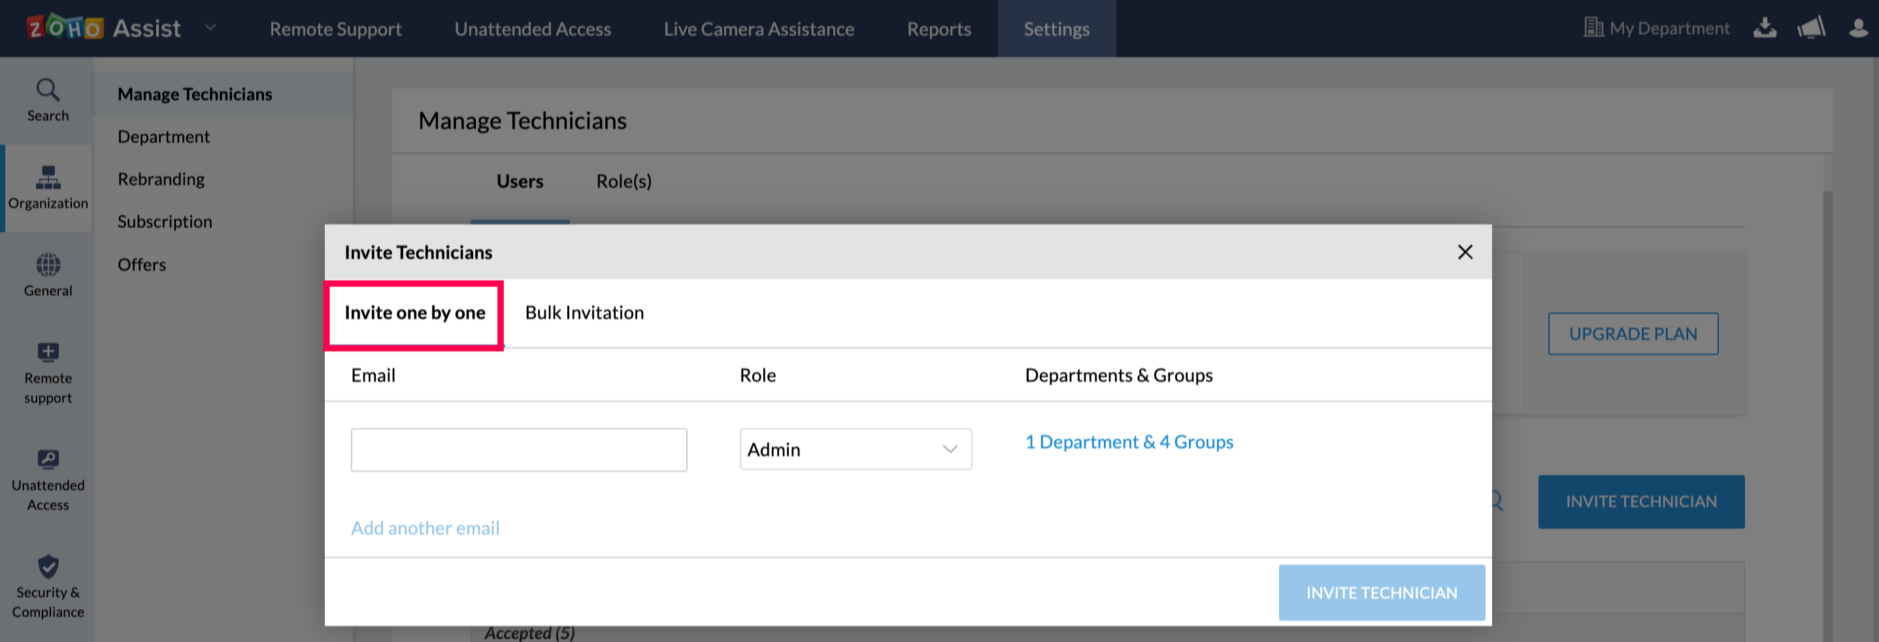The image size is (1879, 642).
Task: Close the Invite Technicians dialog
Action: (x=1465, y=252)
